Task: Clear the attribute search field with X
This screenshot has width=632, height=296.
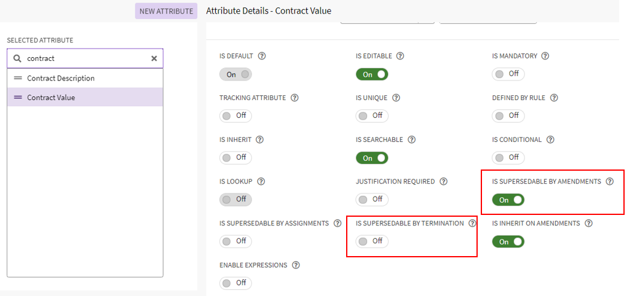Action: (154, 58)
